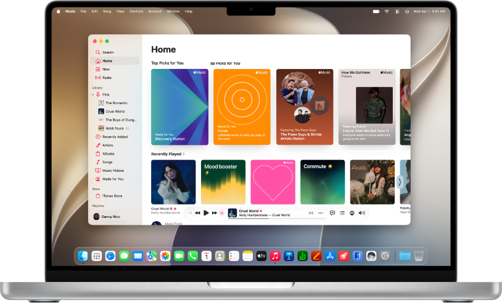Open the orange Focus mood card
The image size is (502, 303).
242,107
